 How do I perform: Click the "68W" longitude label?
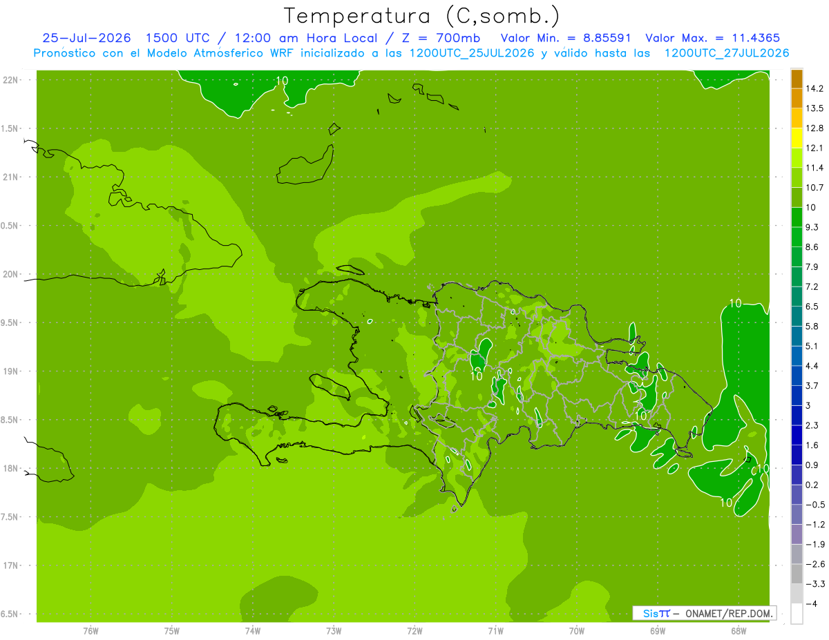(x=738, y=630)
